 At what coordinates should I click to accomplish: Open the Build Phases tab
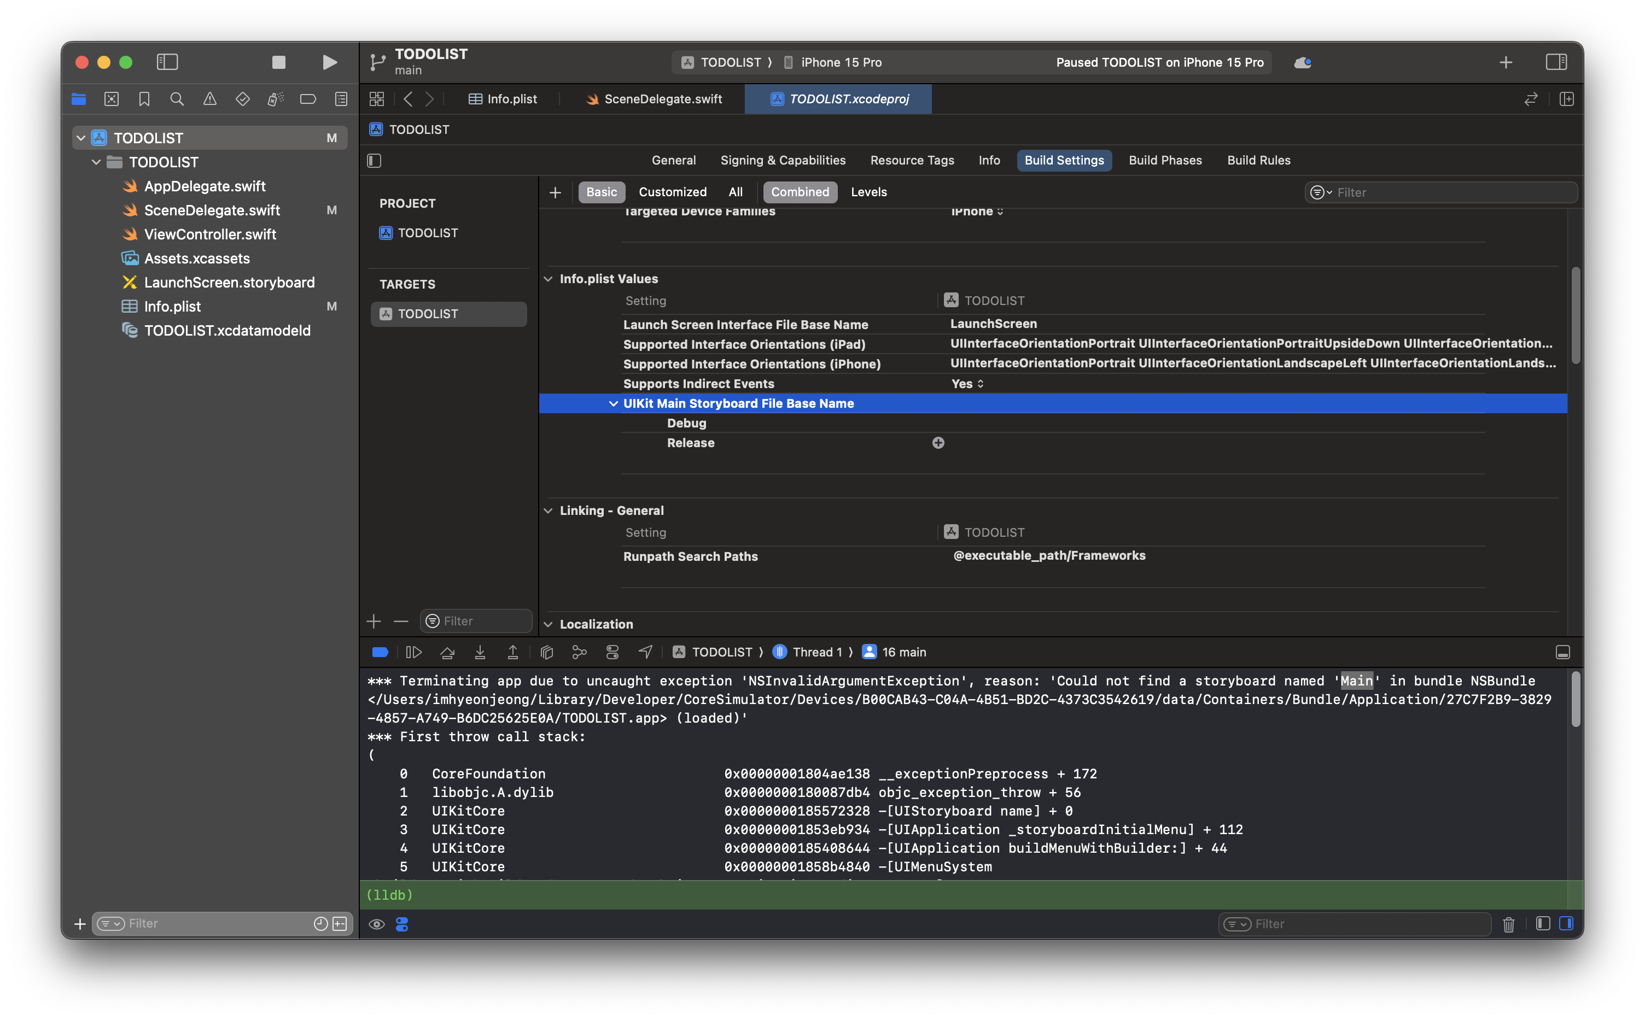coord(1165,161)
